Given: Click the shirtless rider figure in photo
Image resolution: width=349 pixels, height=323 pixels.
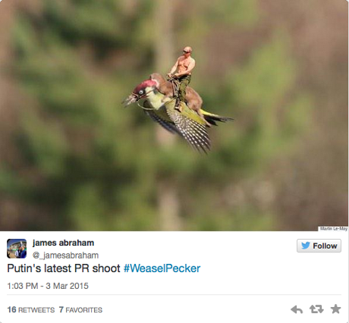Looking at the screenshot, I should click(x=183, y=74).
